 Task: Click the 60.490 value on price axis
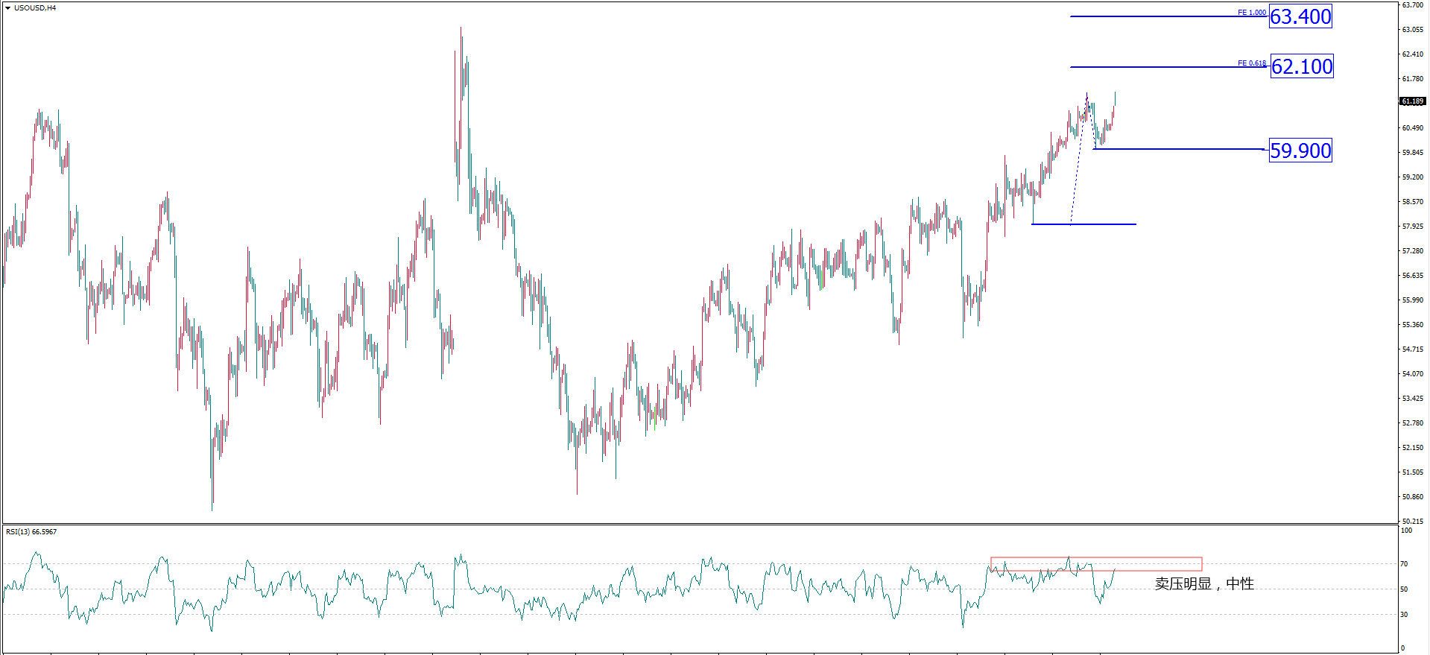point(1413,128)
